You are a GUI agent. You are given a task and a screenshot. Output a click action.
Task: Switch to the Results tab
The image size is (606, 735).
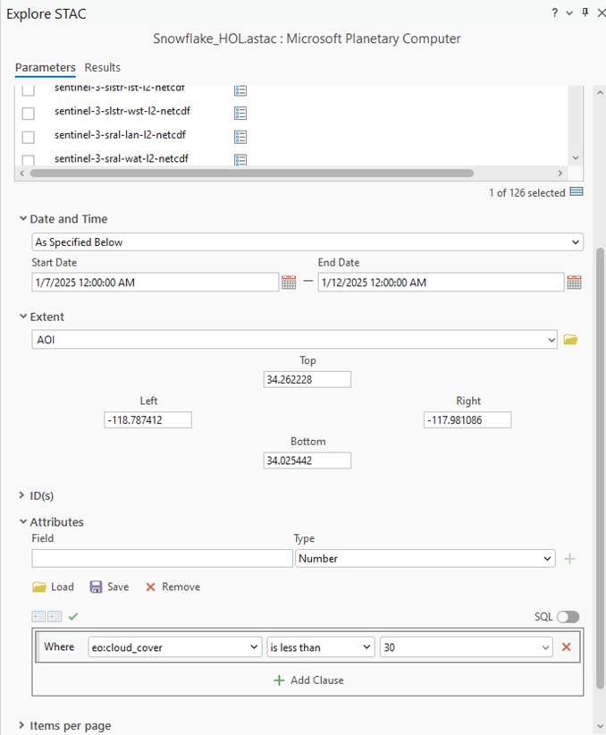102,67
